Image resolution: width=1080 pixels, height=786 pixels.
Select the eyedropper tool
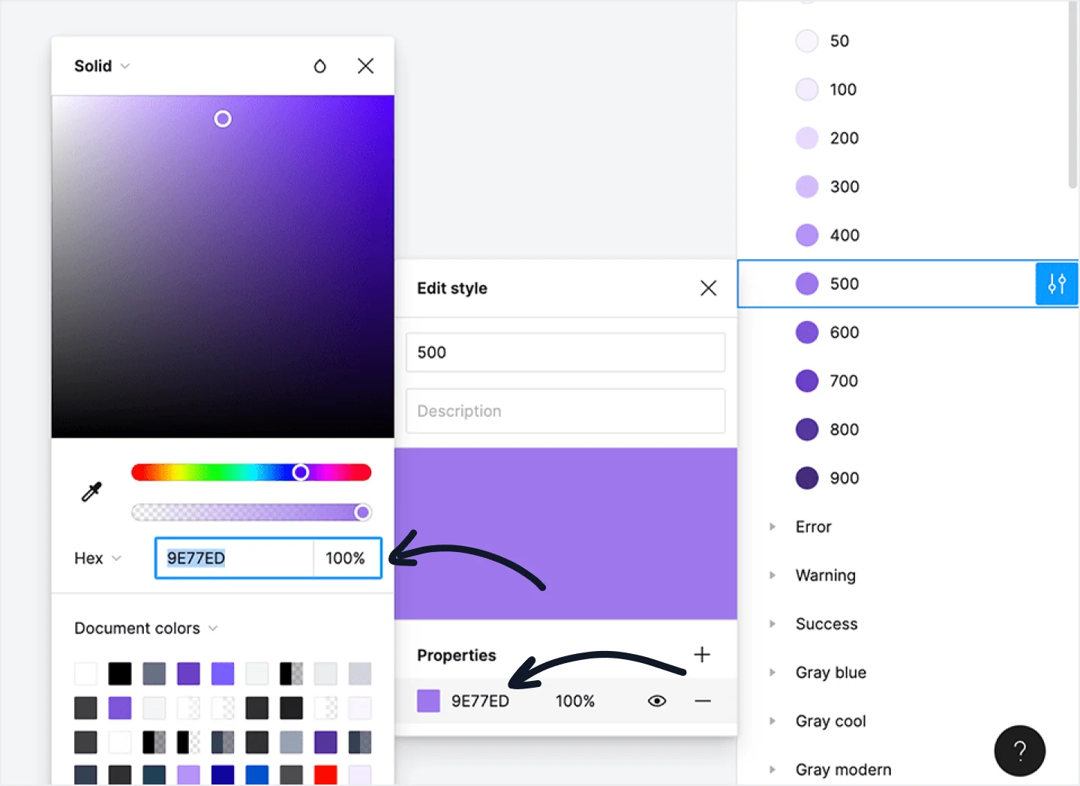(x=91, y=492)
